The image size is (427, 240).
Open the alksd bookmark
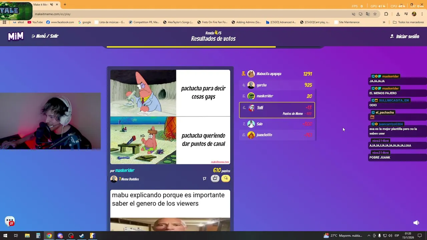[18, 22]
